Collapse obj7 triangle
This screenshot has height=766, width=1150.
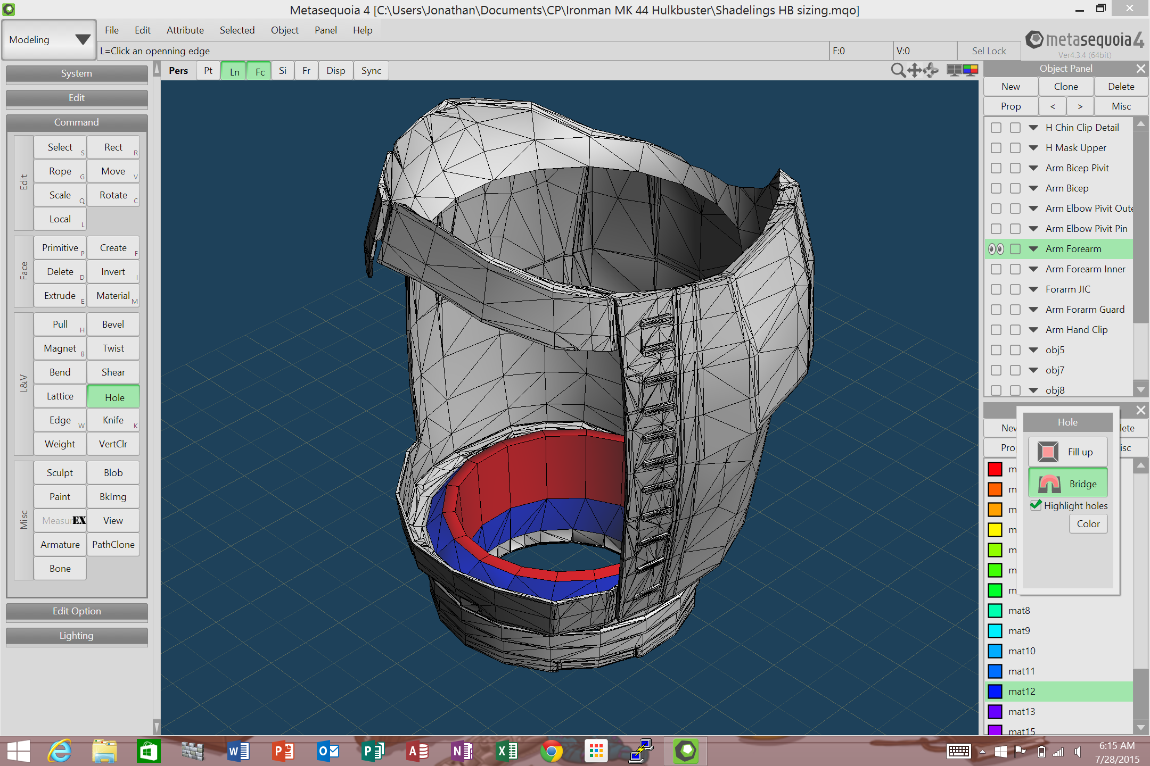(1033, 370)
